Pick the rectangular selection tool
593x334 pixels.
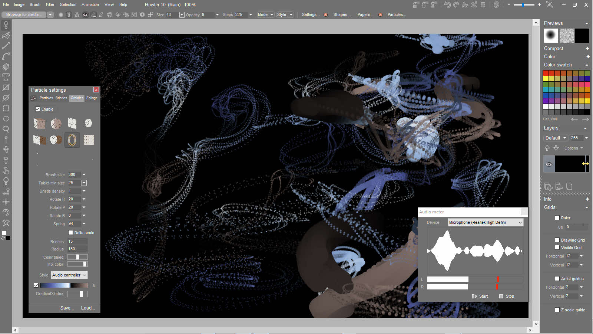coord(6,108)
